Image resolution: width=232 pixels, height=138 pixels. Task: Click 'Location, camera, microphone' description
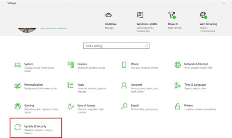200,109
